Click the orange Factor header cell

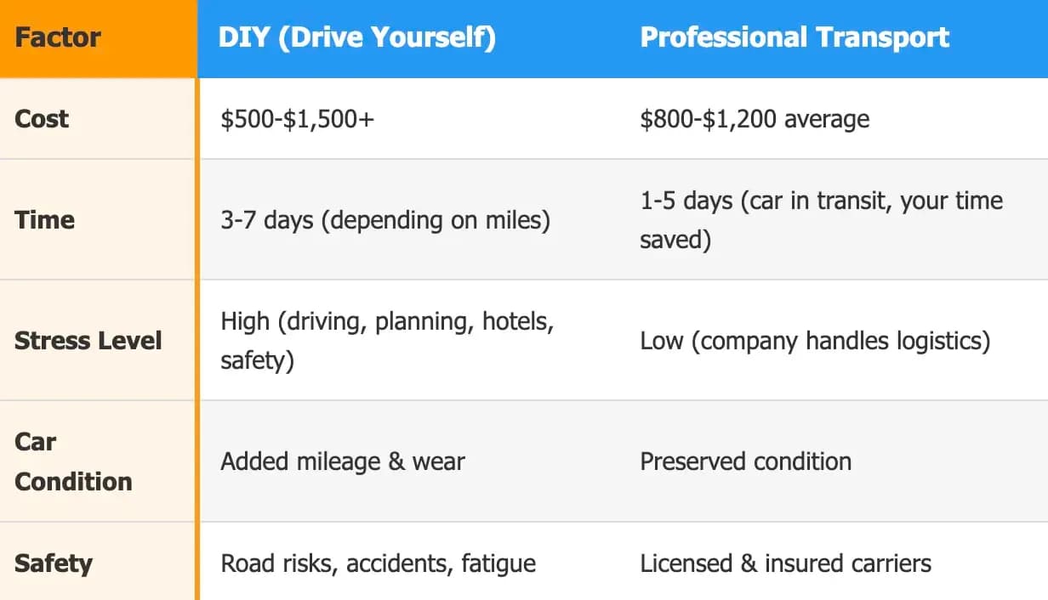[x=58, y=38]
